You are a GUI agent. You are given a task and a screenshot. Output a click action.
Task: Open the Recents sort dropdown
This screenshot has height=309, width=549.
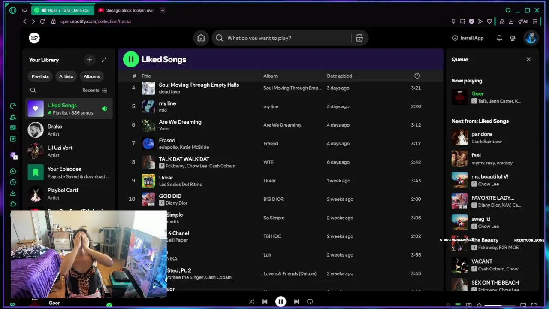point(95,90)
